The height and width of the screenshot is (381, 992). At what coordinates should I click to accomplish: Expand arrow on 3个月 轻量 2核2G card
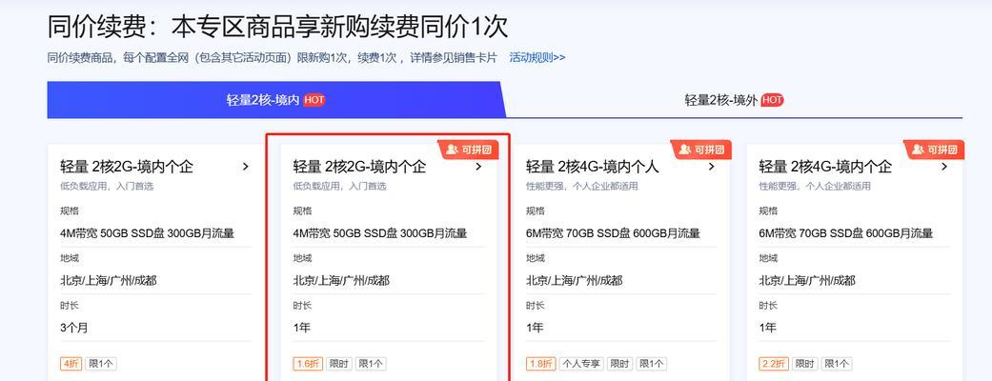pos(246,167)
